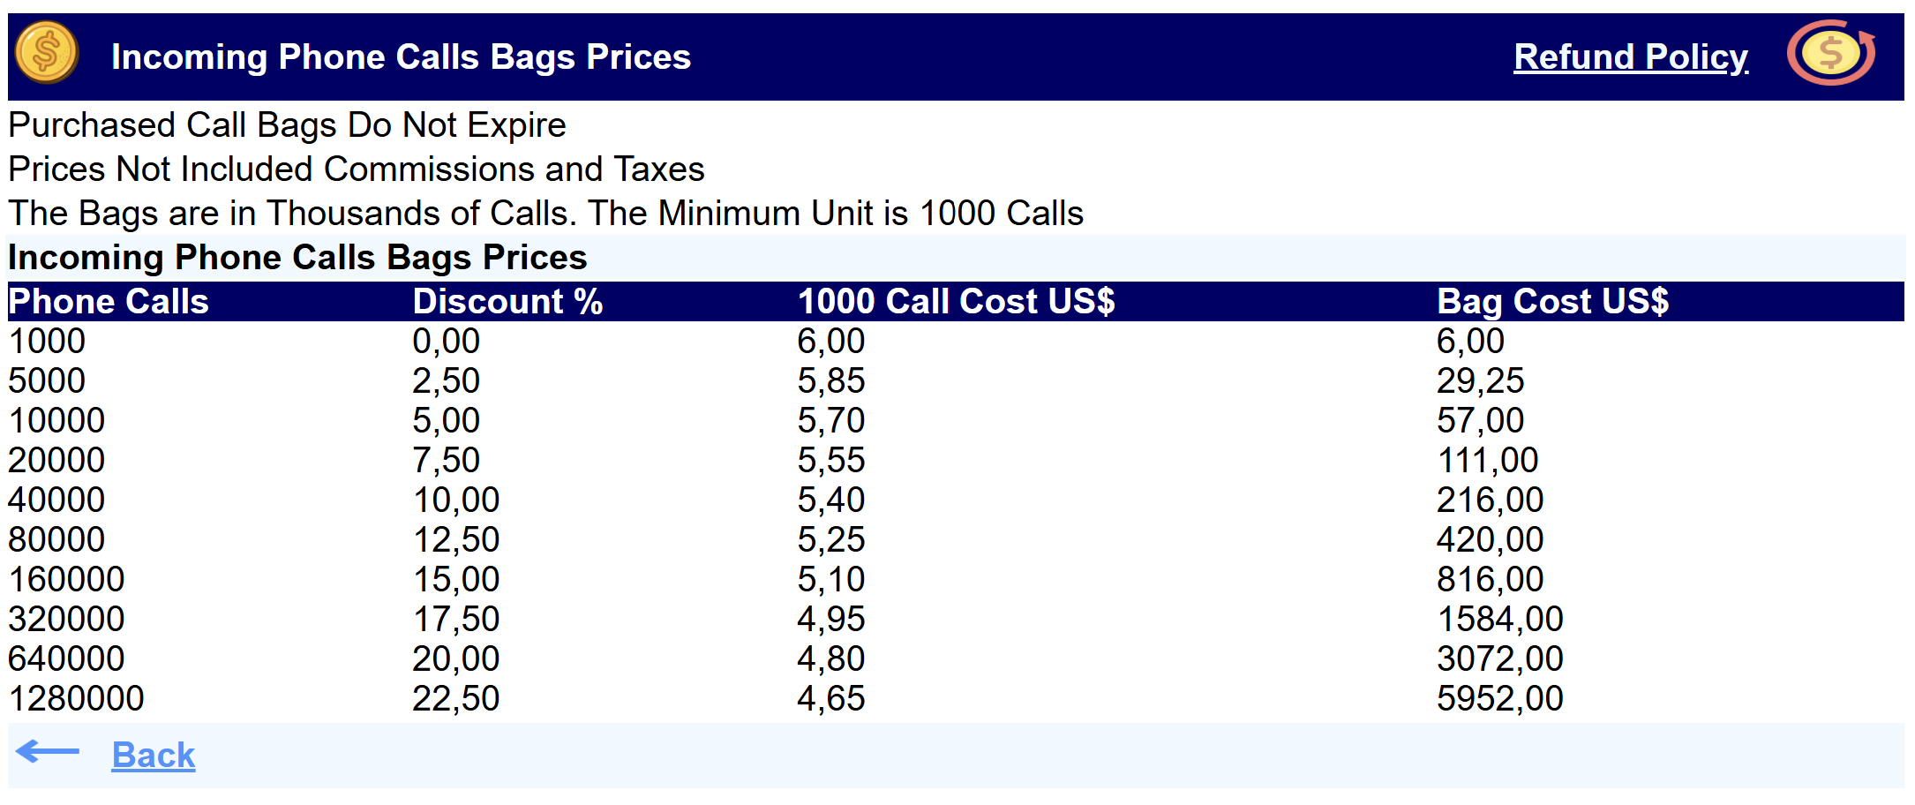Click the Discount % column header
The image size is (1915, 805).
tap(507, 302)
